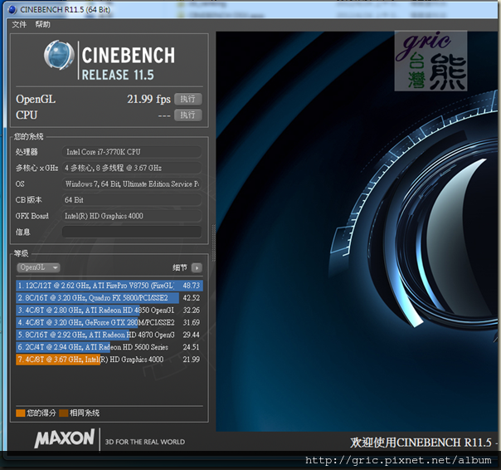Click the 处理器 field showing Intel Core i7-3770K
501x470 pixels.
(x=132, y=152)
